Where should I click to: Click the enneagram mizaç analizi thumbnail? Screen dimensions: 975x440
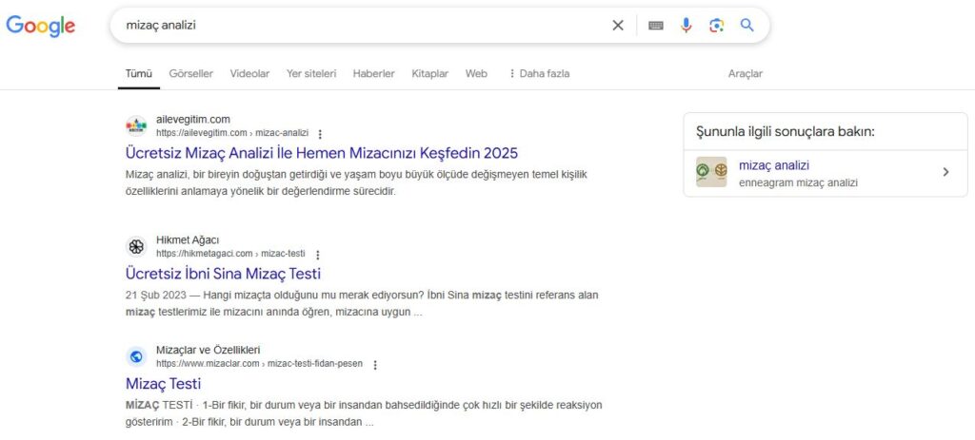[711, 172]
